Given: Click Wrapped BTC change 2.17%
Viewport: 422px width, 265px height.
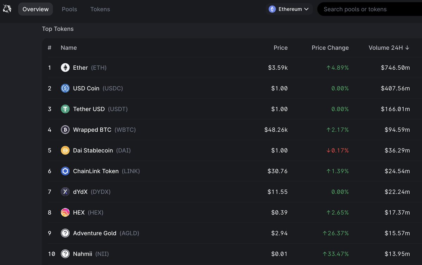Looking at the screenshot, I should 338,130.
